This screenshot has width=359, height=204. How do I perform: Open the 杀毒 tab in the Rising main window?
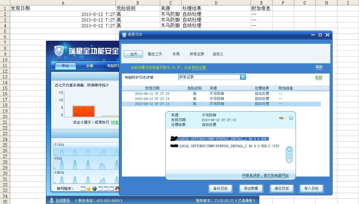click(x=90, y=66)
